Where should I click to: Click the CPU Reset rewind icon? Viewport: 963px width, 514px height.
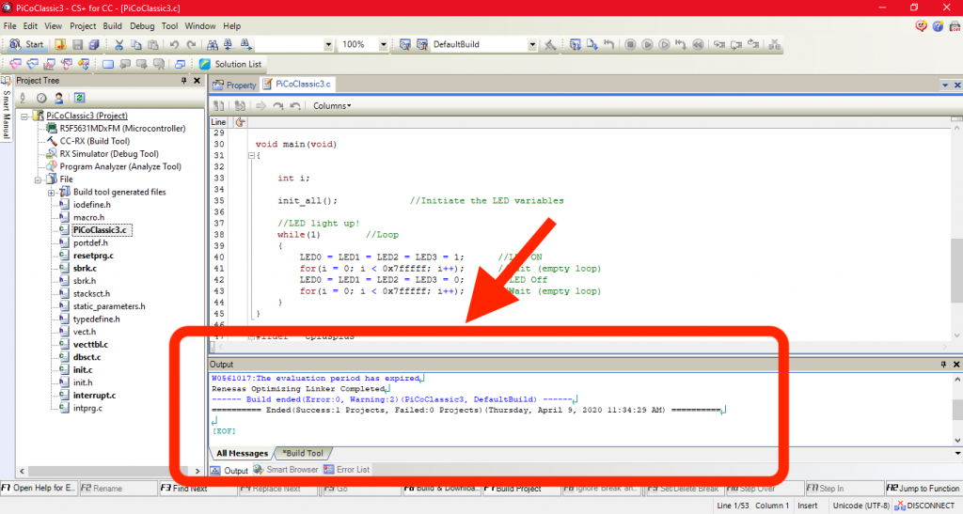699,44
